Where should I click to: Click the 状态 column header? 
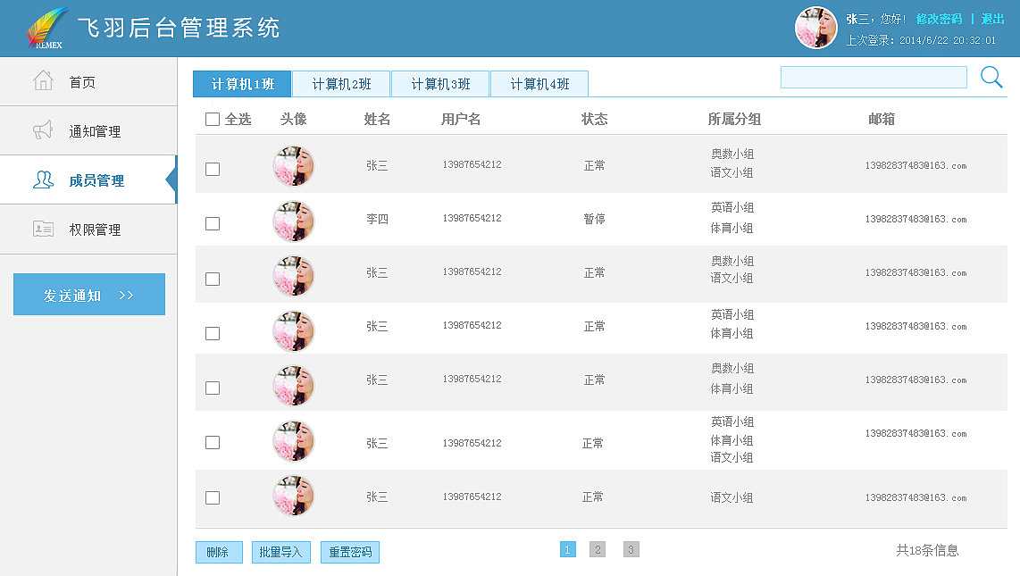click(594, 119)
